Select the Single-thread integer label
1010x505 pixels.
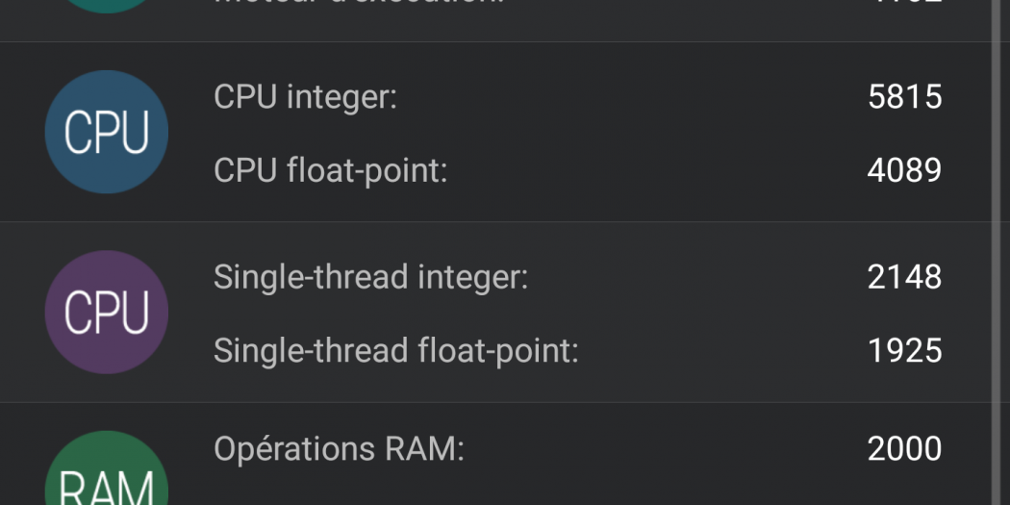click(370, 277)
